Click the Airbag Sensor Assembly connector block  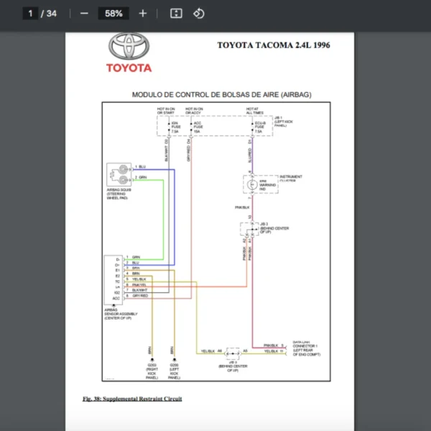(113, 280)
